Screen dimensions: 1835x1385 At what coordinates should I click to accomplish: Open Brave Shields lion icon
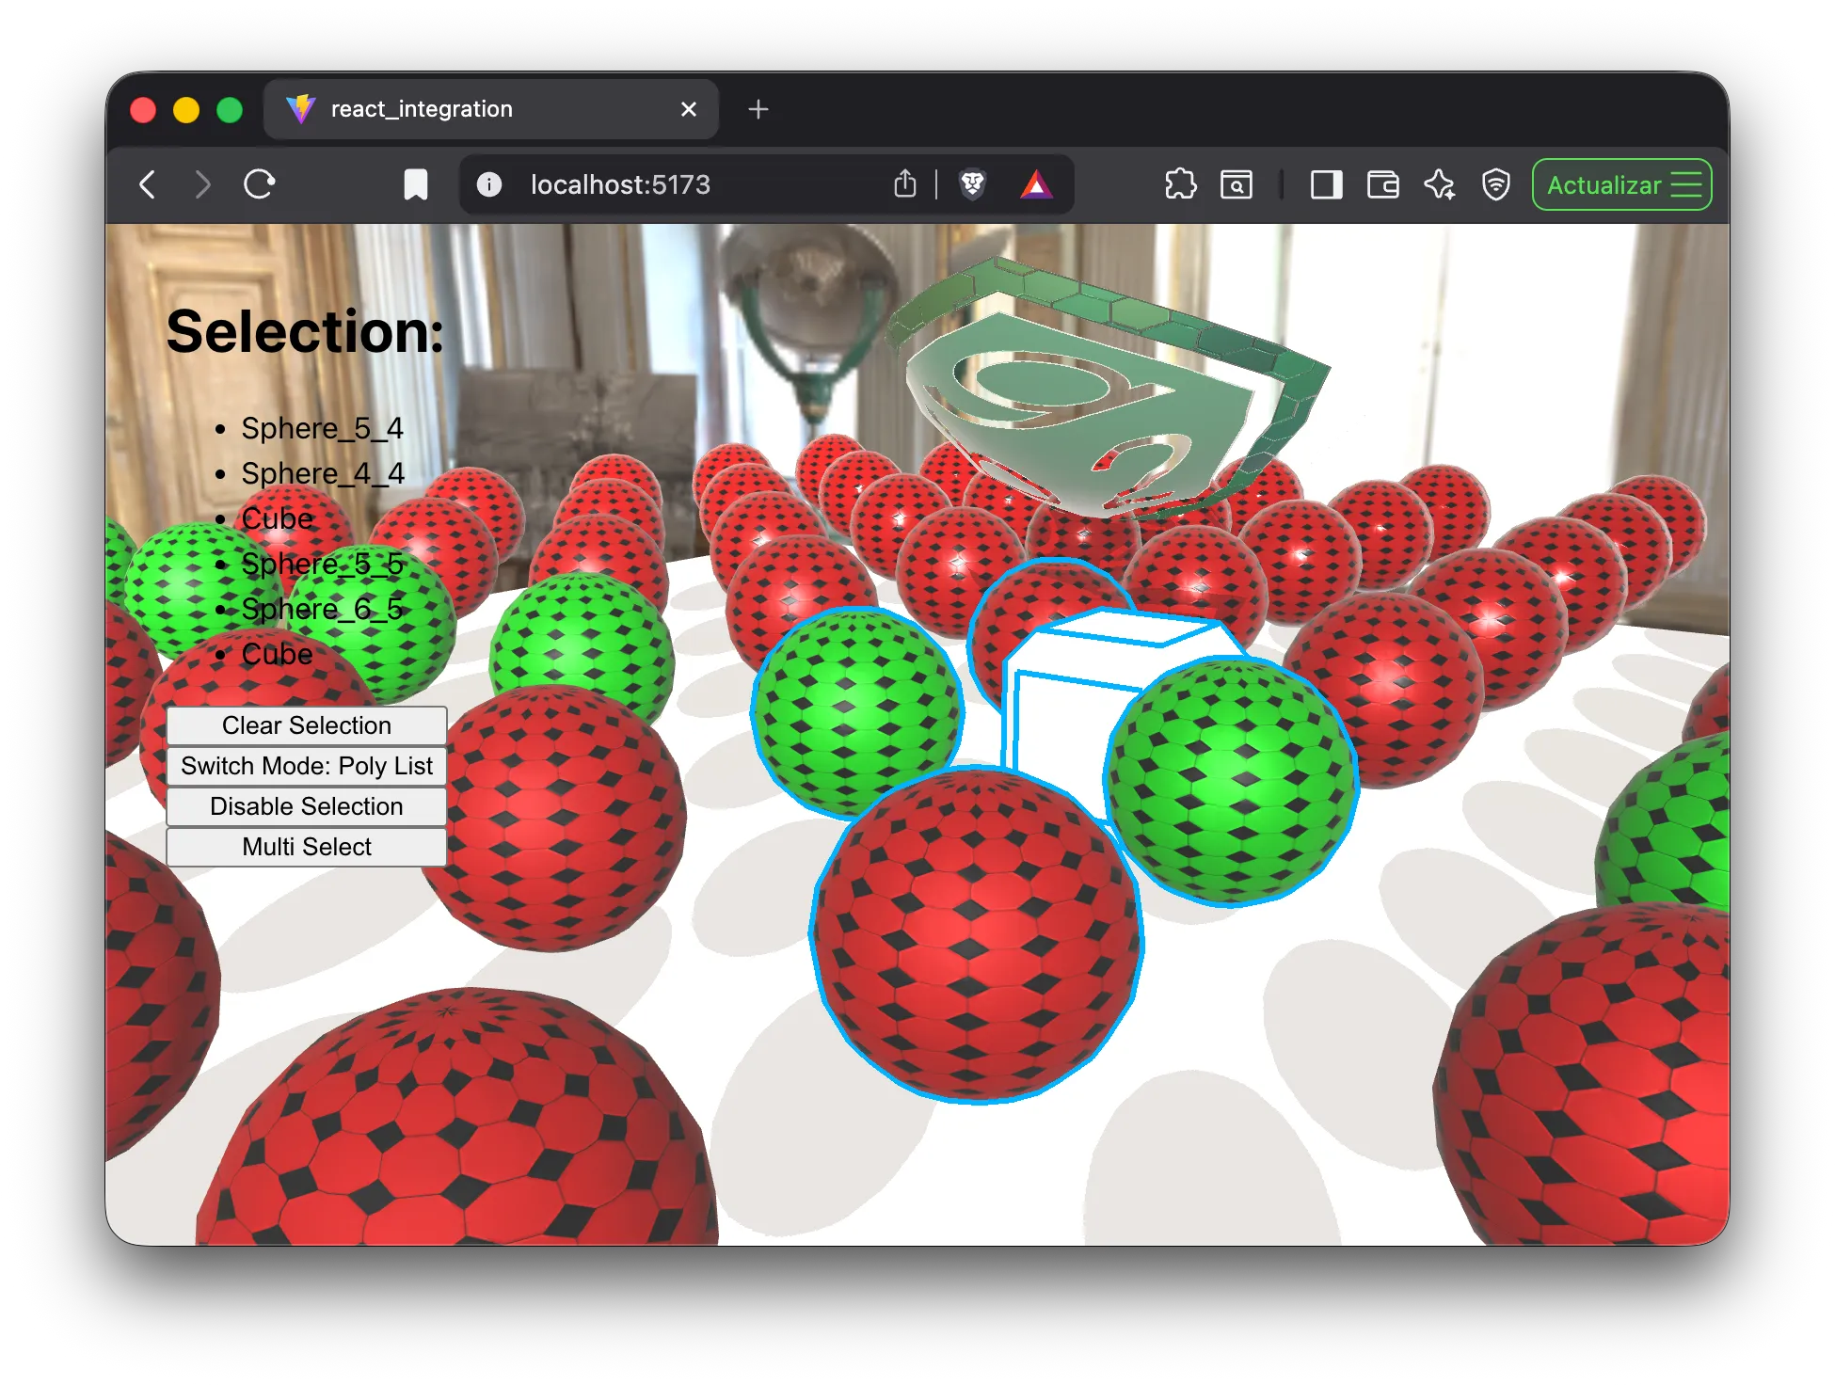(x=972, y=184)
